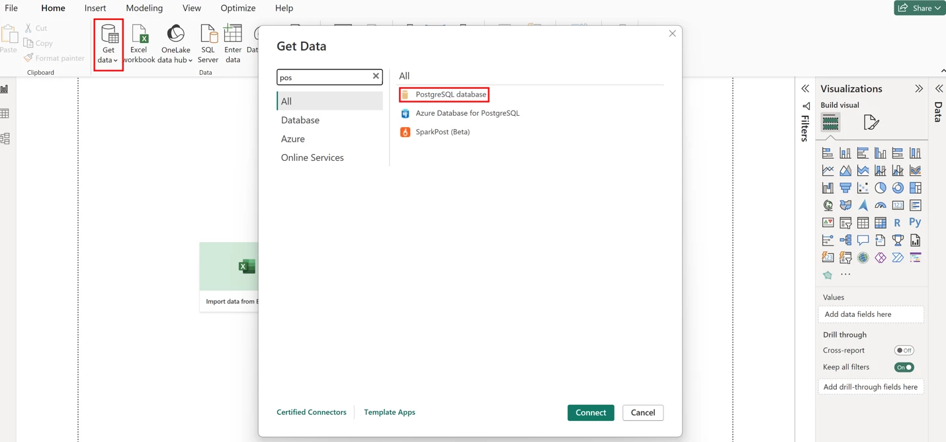Screen dimensions: 946x442
Task: Open Table view in left sidebar
Action: (x=5, y=114)
